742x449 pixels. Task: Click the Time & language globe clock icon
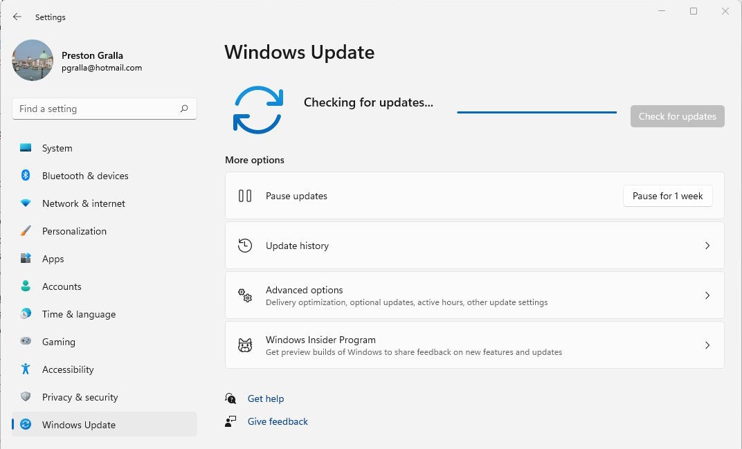26,313
